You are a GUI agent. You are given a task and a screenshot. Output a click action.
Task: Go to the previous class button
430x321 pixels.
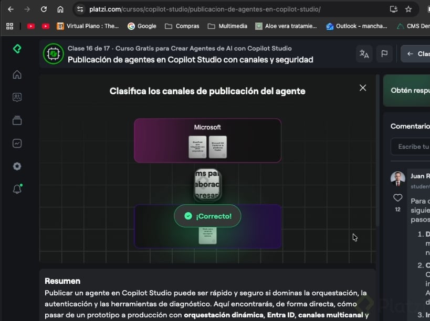coord(416,53)
